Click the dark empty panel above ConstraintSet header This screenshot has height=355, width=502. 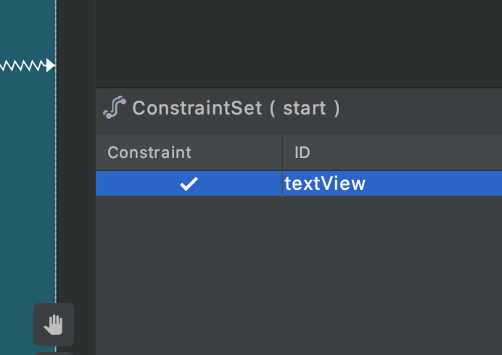pyautogui.click(x=299, y=43)
